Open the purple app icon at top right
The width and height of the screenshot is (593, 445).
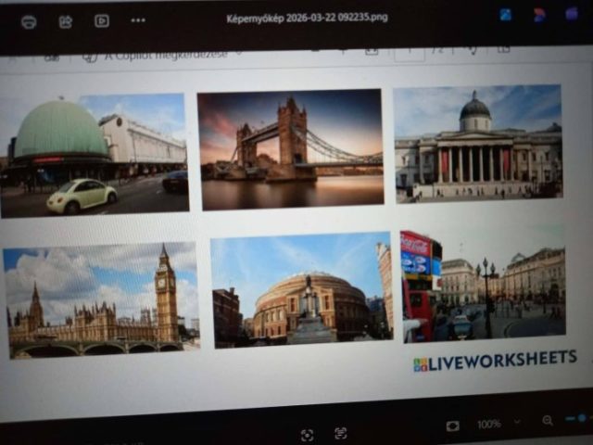coord(572,14)
